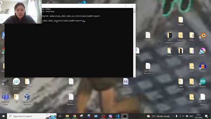Open the Microsoft Teams desktop shortcut

[x=5, y=99]
